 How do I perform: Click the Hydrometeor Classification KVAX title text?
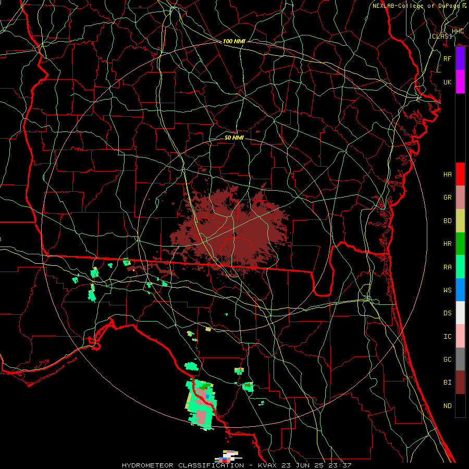point(237,465)
